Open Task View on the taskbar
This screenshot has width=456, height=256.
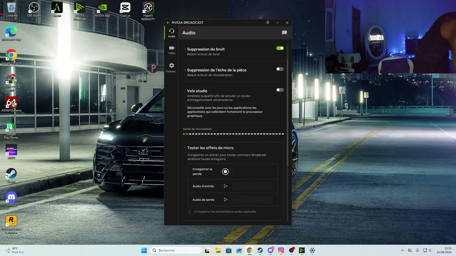click(207, 250)
